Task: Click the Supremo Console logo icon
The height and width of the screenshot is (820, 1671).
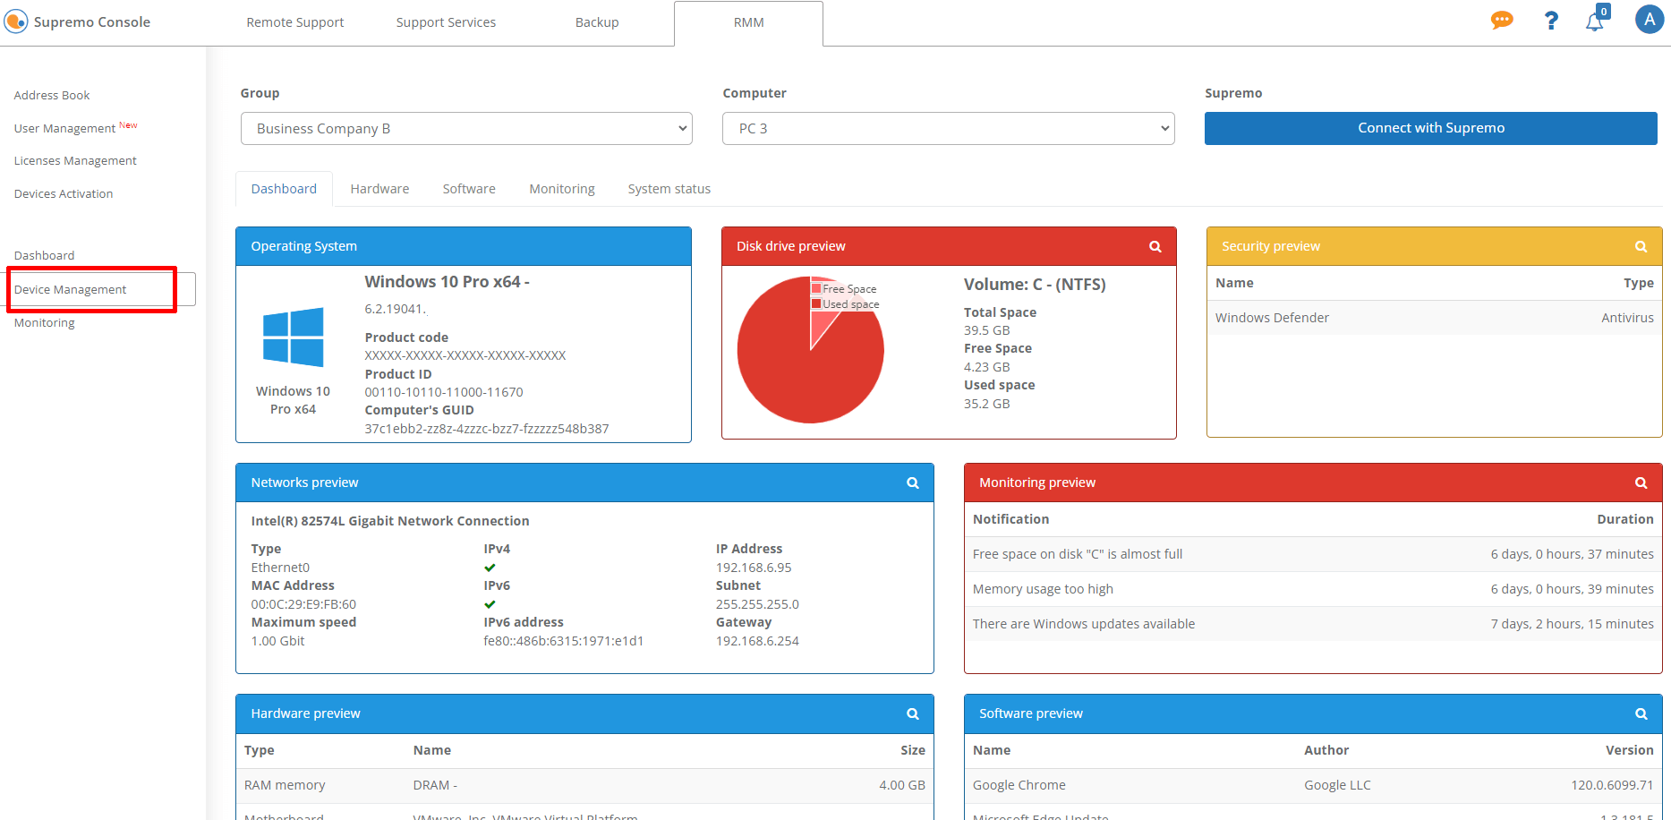Action: 16,21
